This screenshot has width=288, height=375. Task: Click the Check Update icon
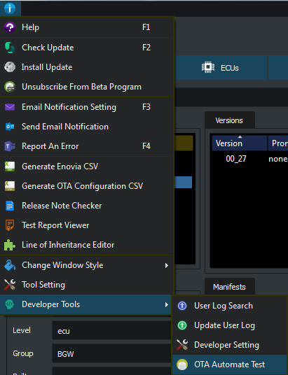tap(10, 48)
